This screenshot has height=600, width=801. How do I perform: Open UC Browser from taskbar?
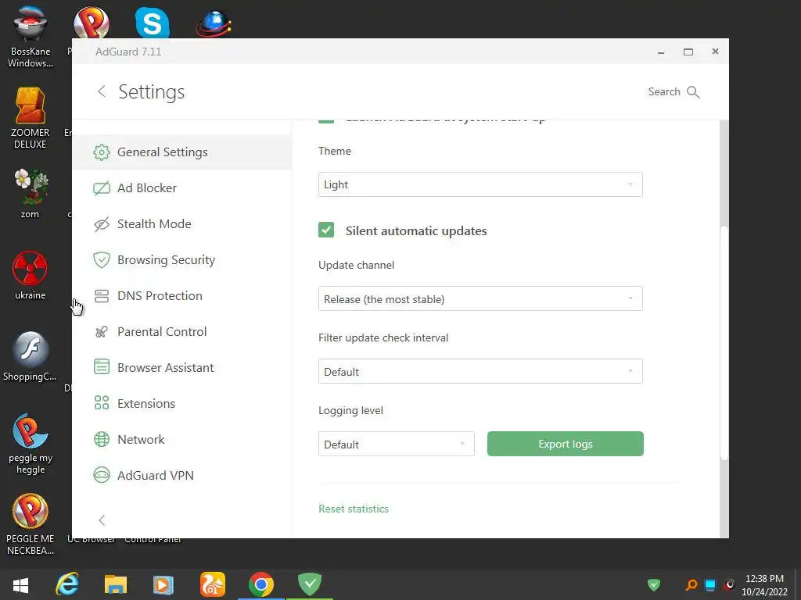point(213,584)
